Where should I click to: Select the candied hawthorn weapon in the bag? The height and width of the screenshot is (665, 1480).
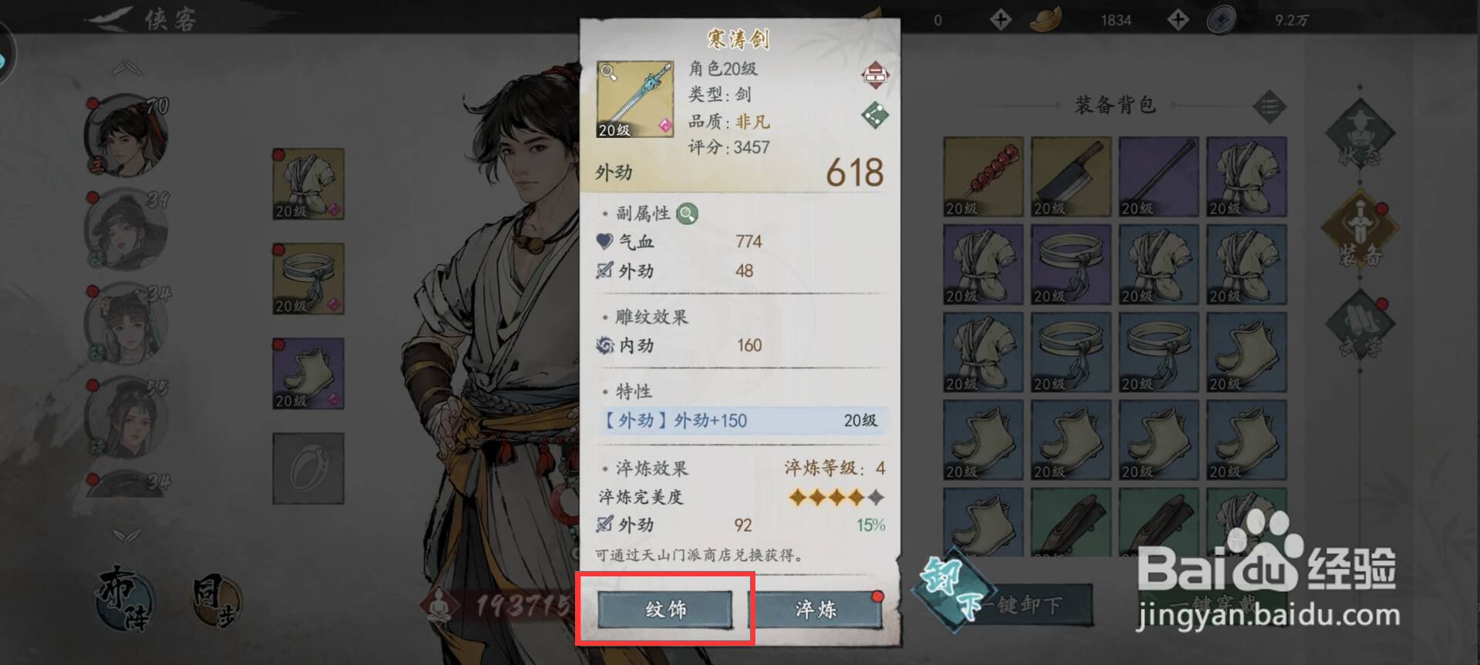click(x=984, y=177)
